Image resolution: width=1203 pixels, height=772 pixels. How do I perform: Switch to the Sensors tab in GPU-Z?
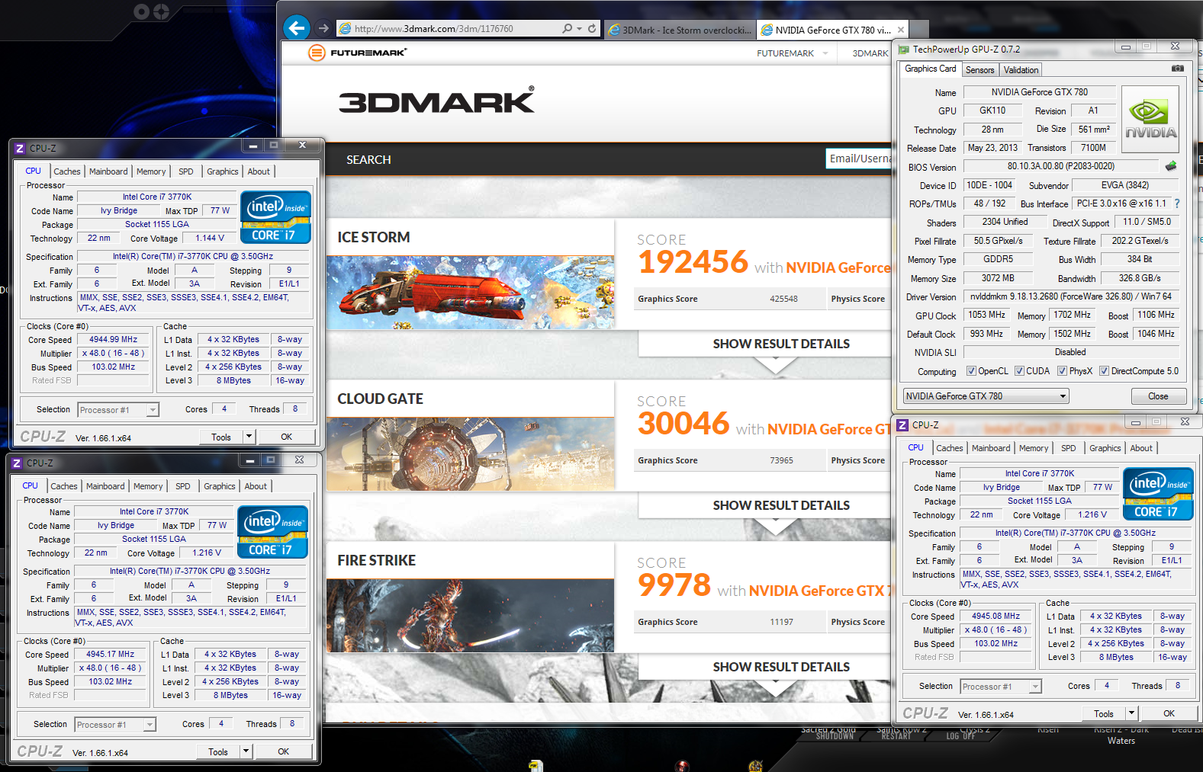pyautogui.click(x=979, y=70)
